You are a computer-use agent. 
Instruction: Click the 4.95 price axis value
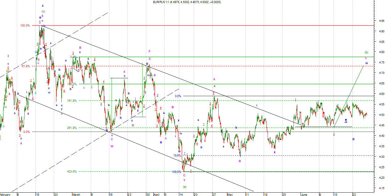pyautogui.click(x=380, y=21)
